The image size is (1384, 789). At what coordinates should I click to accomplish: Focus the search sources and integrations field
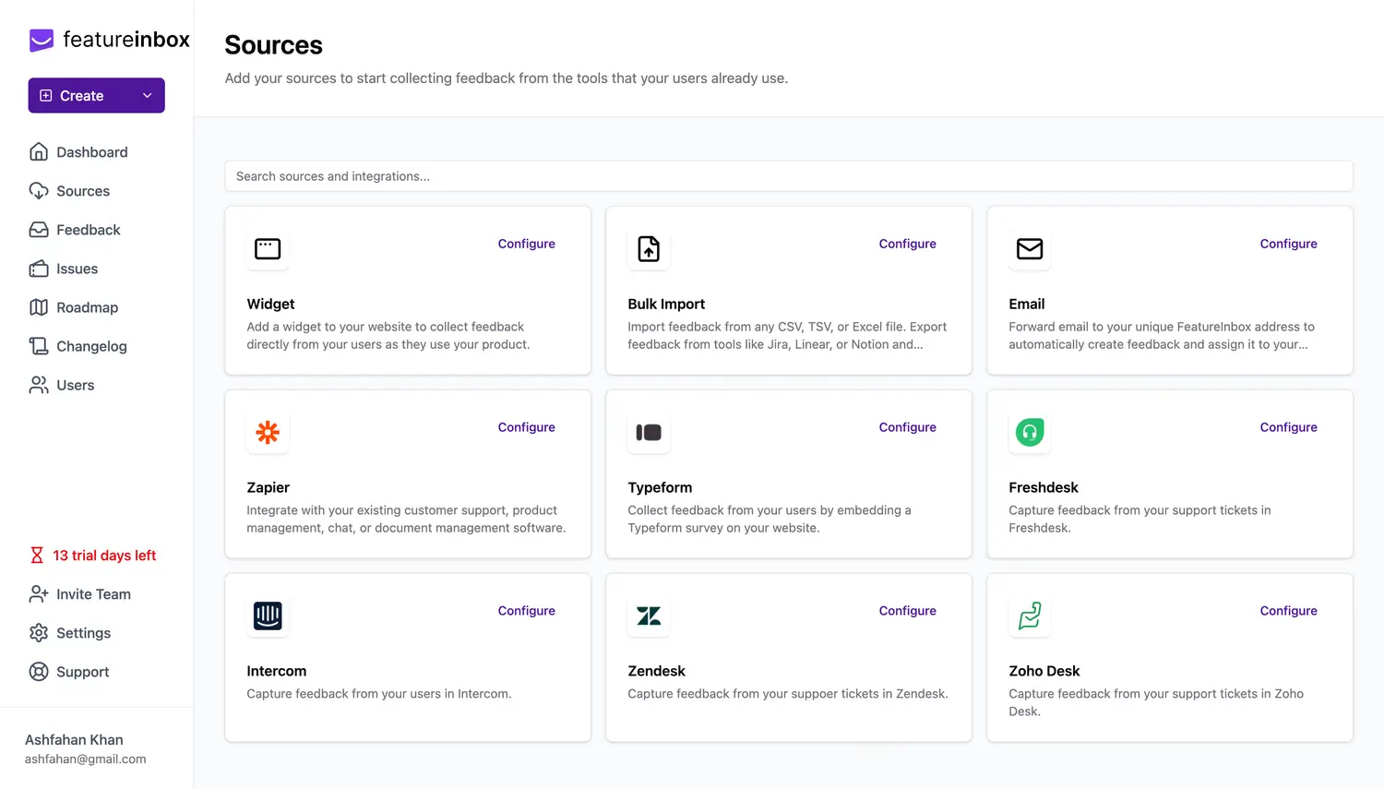(x=788, y=176)
